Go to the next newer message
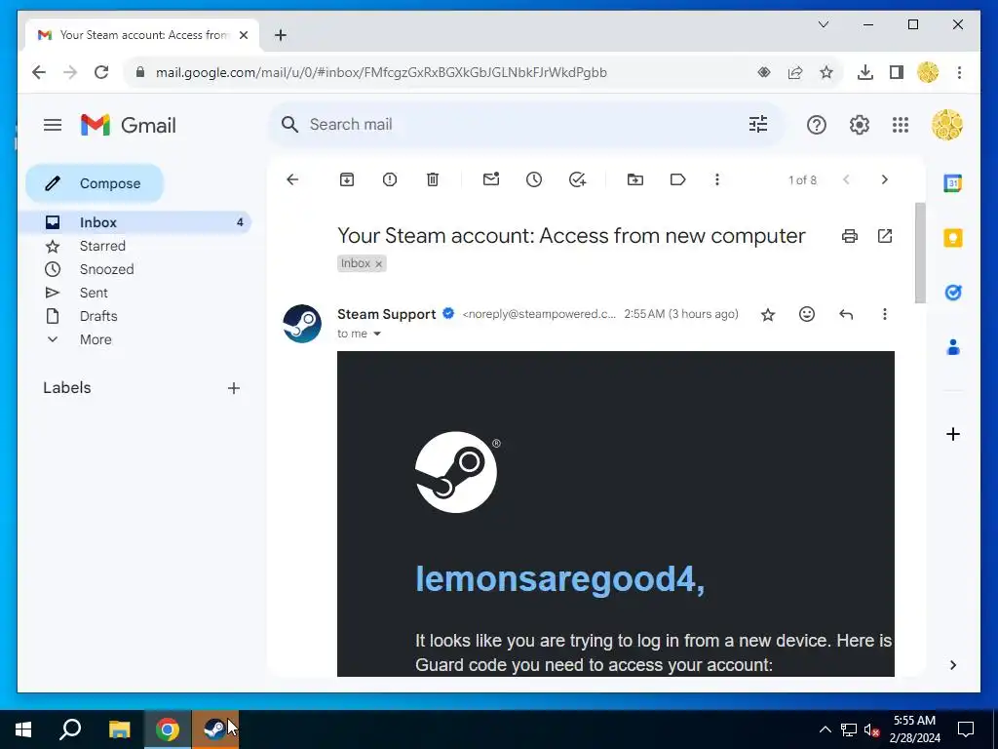The image size is (998, 749). tap(846, 179)
